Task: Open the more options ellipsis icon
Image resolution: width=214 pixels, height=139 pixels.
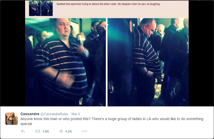Action: (84, 131)
